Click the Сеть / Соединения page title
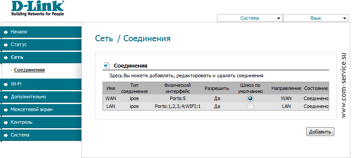The height and width of the screenshot is (158, 352). click(133, 39)
